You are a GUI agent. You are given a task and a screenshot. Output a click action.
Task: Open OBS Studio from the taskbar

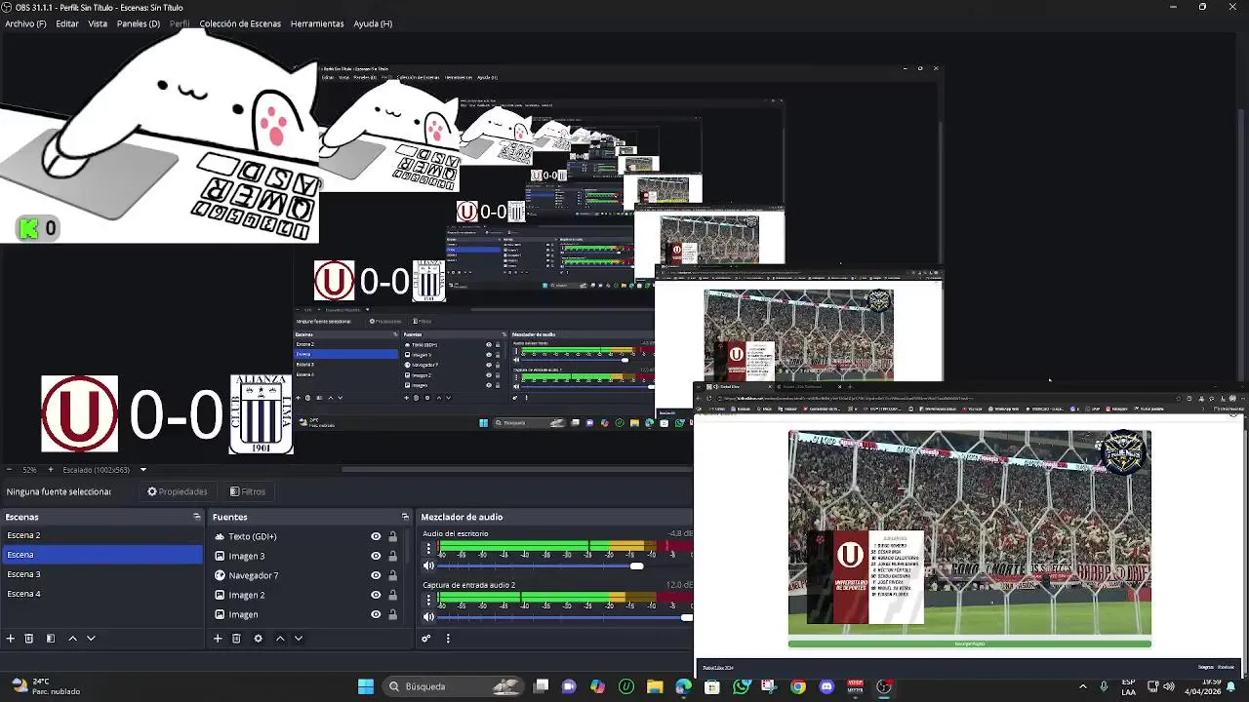(x=884, y=686)
